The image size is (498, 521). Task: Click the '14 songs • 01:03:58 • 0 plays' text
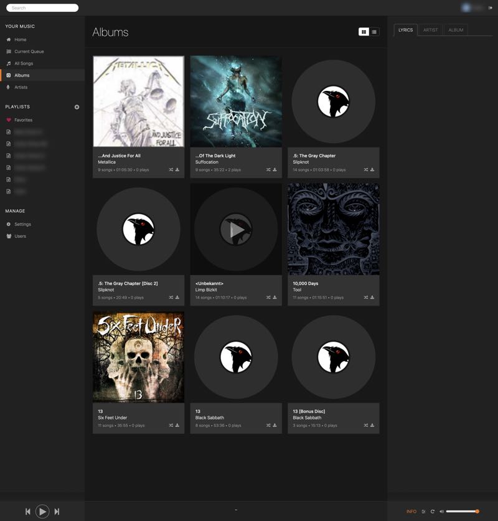[319, 170]
